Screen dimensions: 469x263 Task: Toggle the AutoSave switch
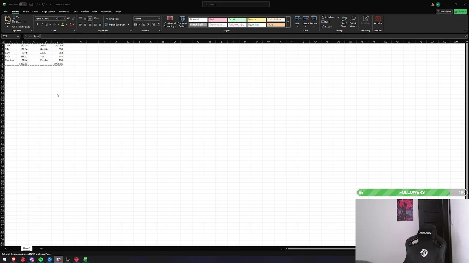pyautogui.click(x=23, y=4)
